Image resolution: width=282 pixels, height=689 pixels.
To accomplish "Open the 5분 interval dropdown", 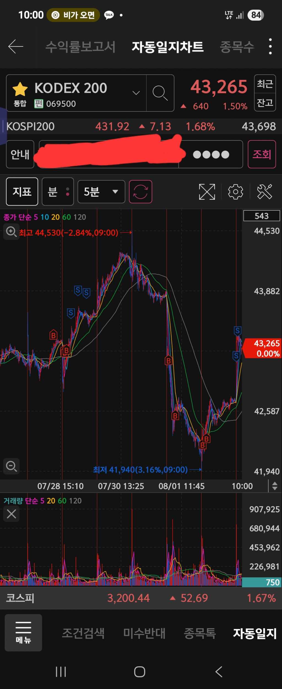I will 101,192.
